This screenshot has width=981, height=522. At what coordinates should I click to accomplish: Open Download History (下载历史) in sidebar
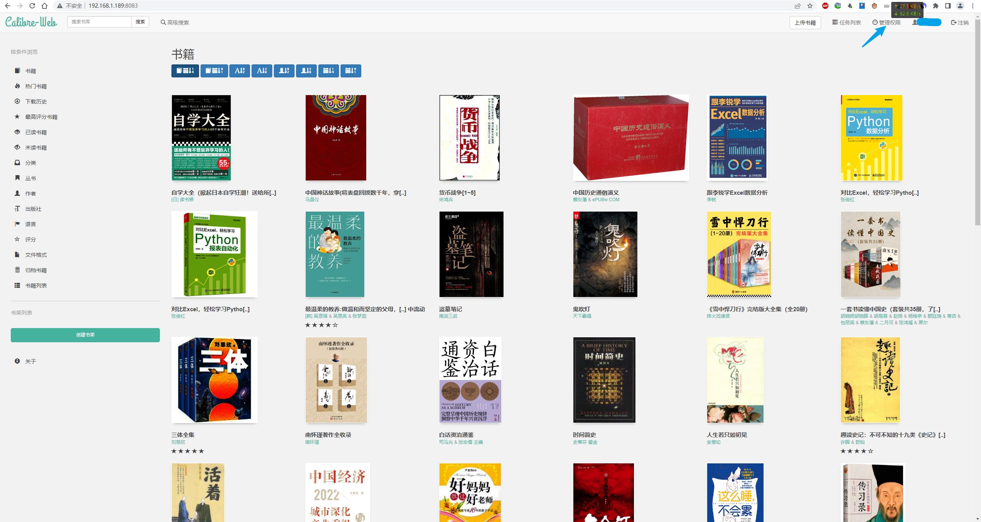36,102
